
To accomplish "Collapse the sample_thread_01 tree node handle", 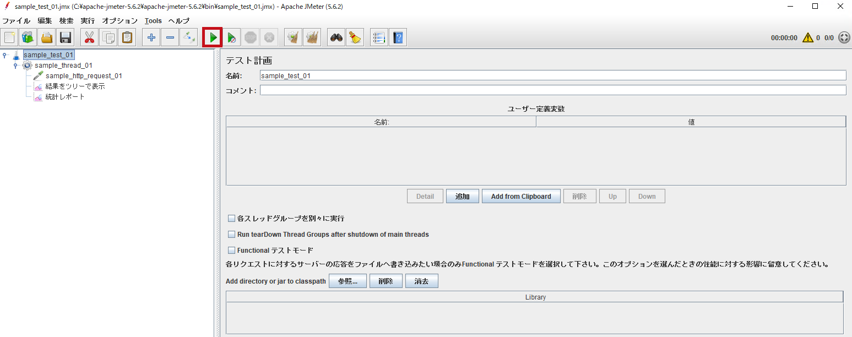I will (x=16, y=66).
